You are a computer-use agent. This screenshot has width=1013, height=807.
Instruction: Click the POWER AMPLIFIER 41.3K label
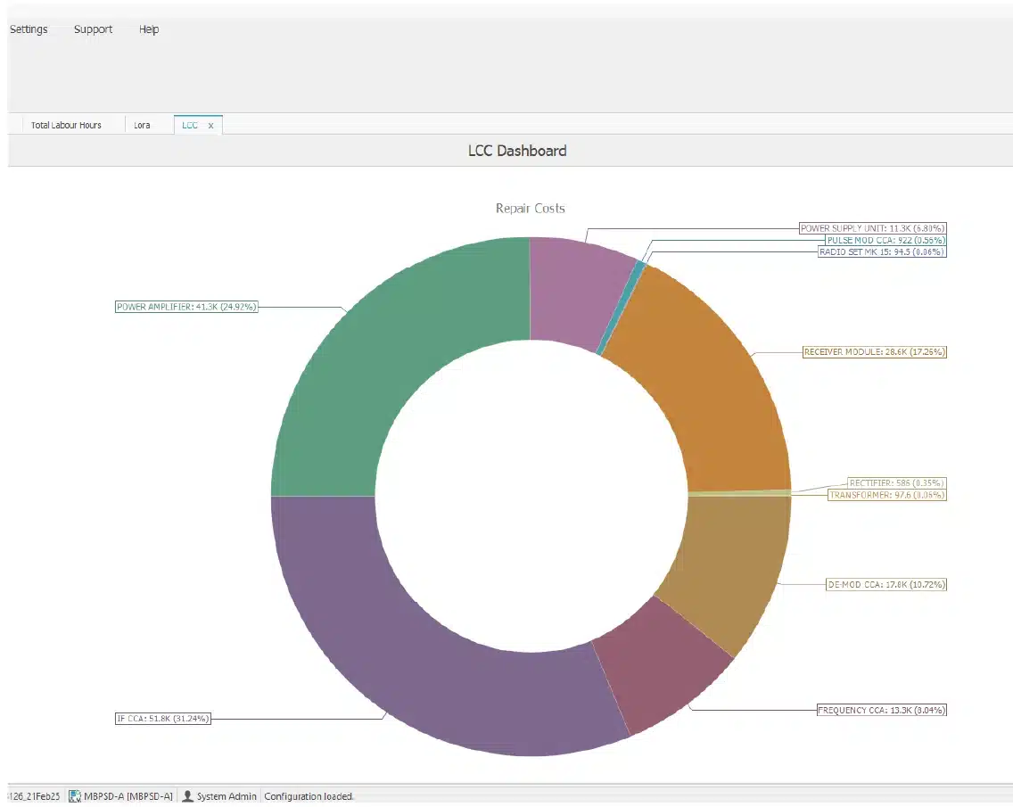coord(186,307)
